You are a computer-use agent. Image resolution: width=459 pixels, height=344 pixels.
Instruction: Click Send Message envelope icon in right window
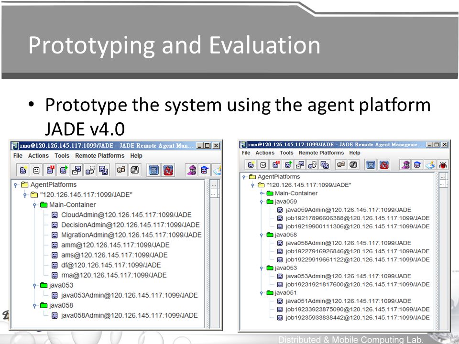click(x=300, y=165)
